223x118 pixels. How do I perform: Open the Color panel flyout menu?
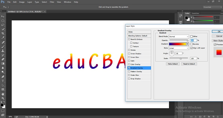pos(221,13)
